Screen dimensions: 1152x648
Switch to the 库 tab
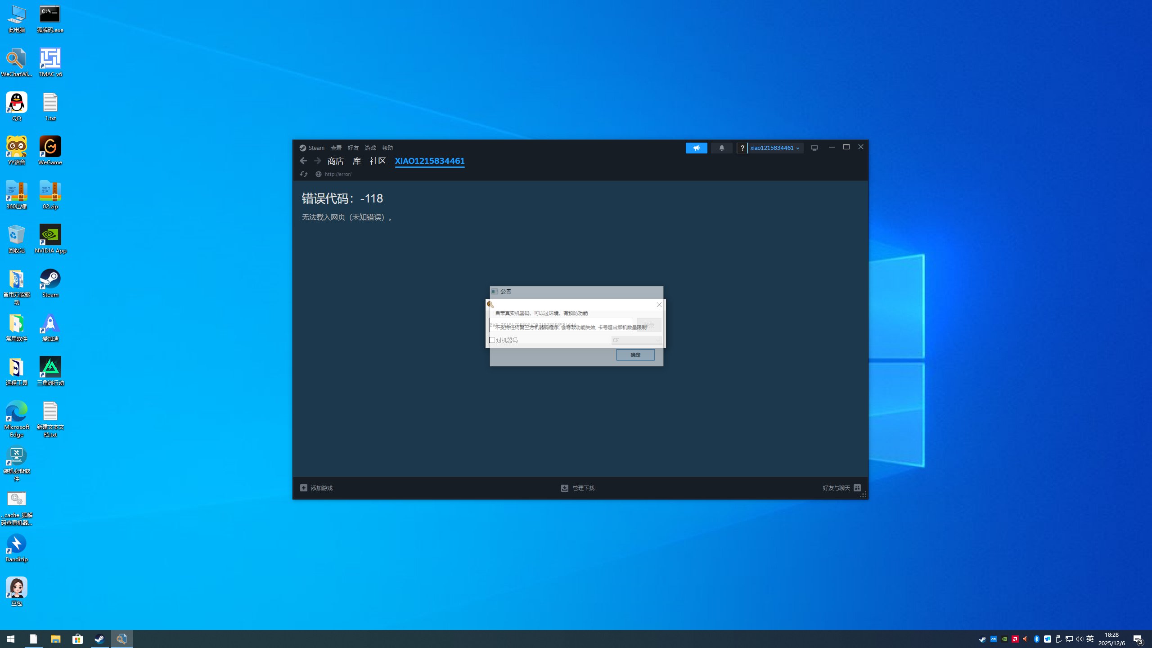[x=356, y=161]
